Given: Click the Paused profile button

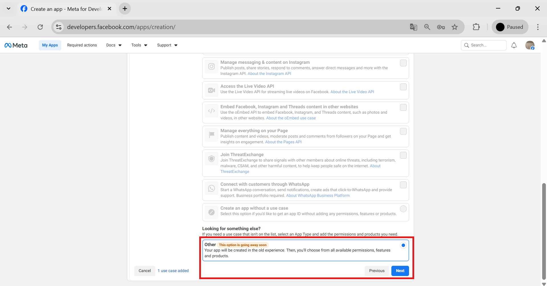Looking at the screenshot, I should [510, 27].
